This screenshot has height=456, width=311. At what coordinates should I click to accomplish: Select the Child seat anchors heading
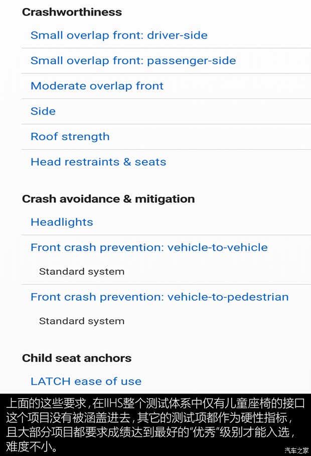(x=76, y=358)
